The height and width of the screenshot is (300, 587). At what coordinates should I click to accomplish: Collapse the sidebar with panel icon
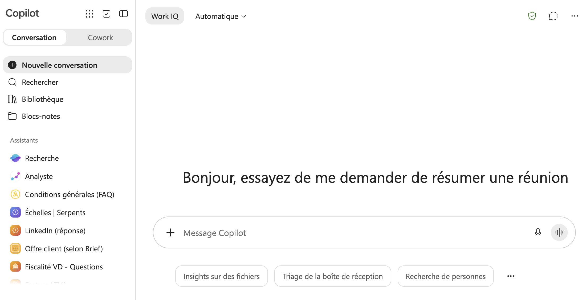124,14
